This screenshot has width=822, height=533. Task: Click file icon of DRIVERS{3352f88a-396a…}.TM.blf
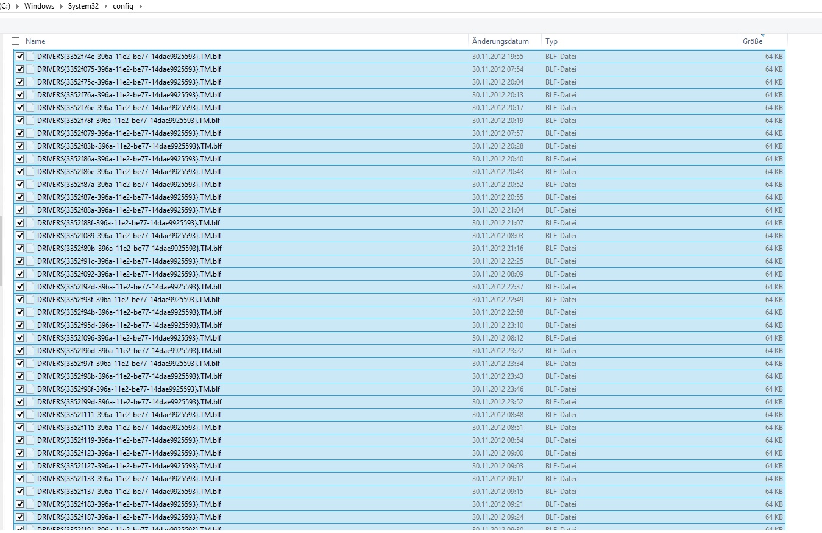[x=30, y=210]
